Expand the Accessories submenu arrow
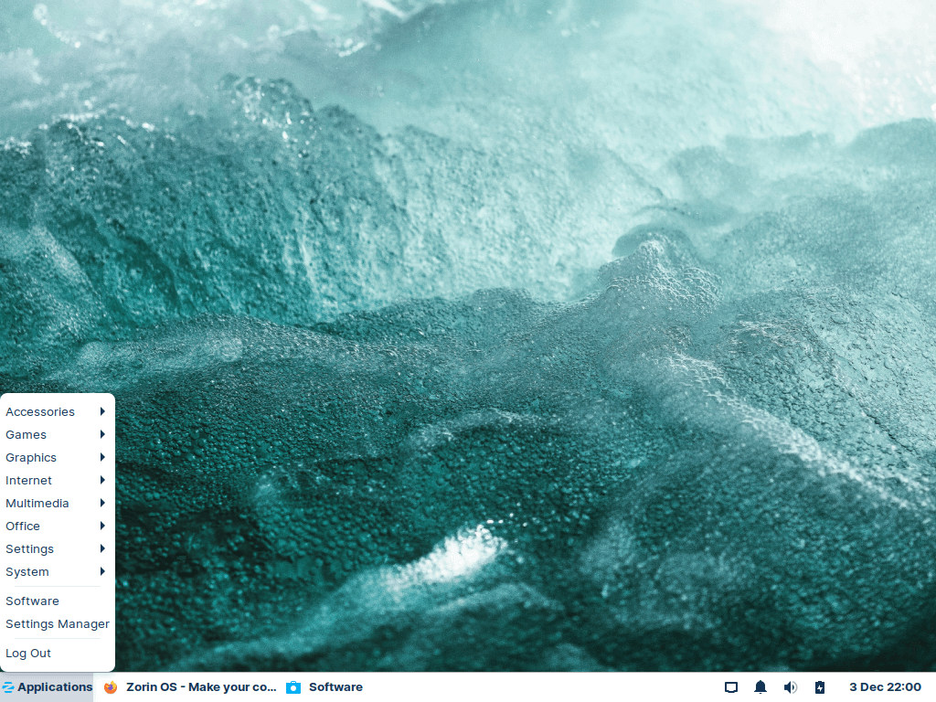Screen dimensions: 936x702 (x=102, y=411)
